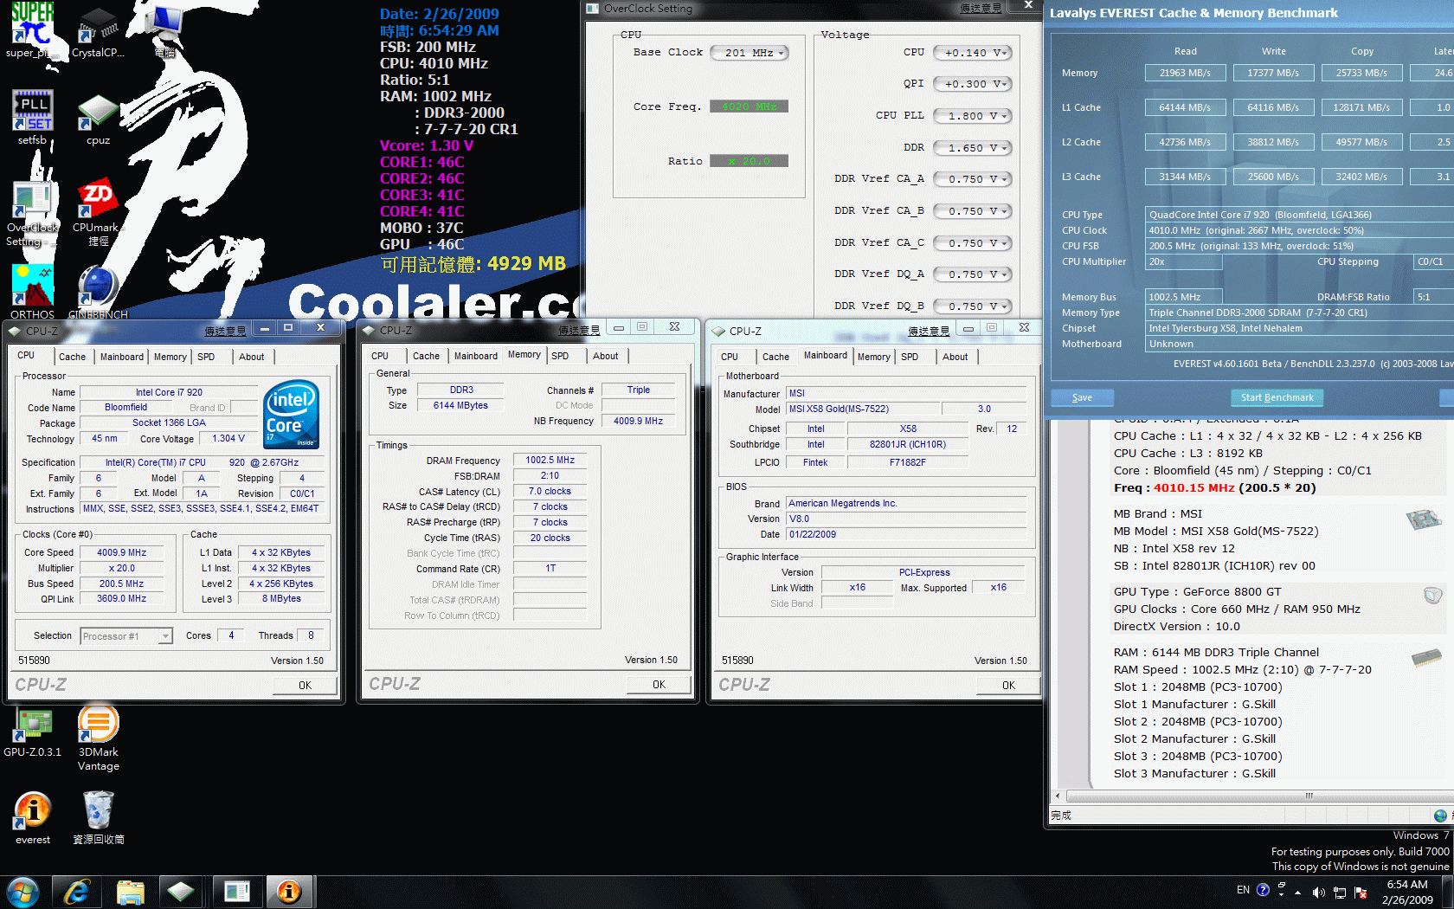The height and width of the screenshot is (909, 1454).
Task: Open the Recycle Bin icon
Action: click(x=98, y=818)
